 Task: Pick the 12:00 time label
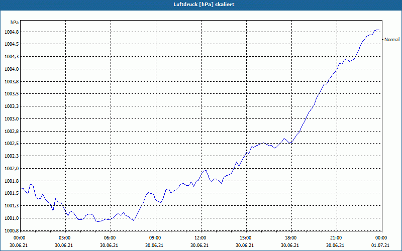[x=200, y=238]
